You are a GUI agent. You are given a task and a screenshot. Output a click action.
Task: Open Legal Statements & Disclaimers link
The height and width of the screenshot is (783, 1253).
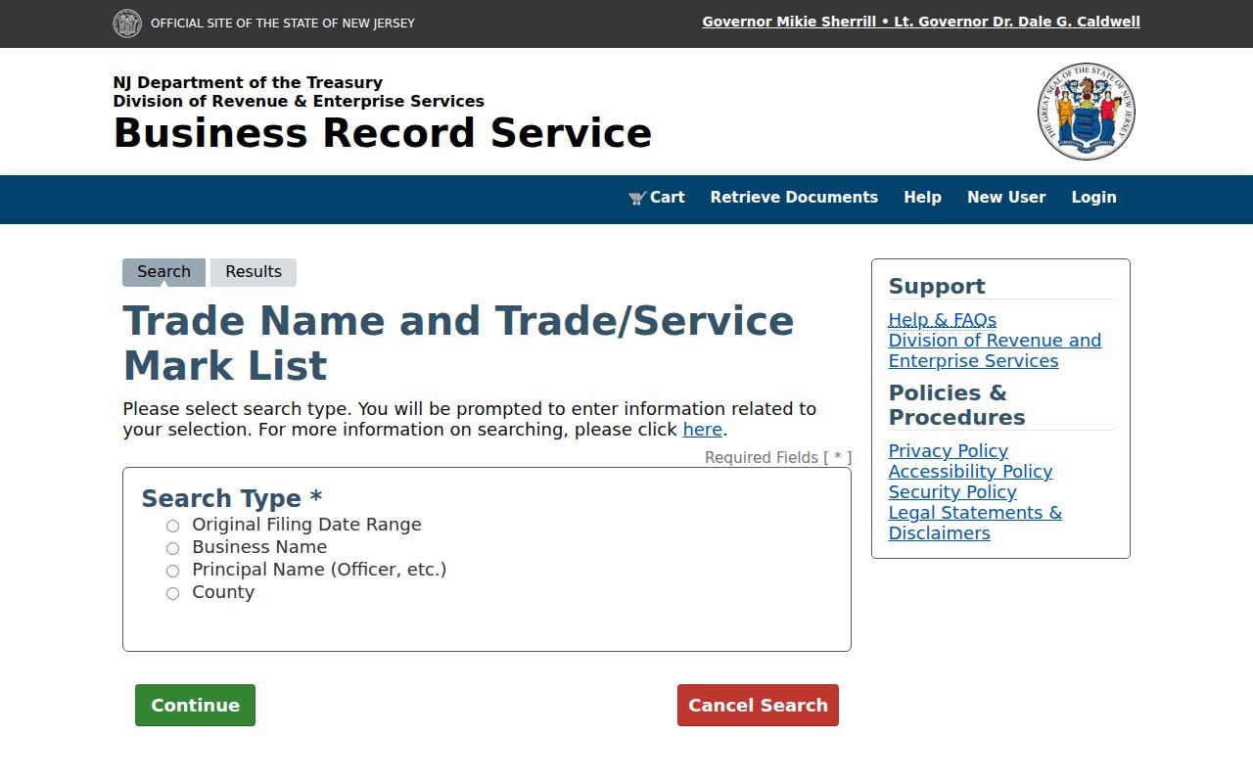coord(975,523)
